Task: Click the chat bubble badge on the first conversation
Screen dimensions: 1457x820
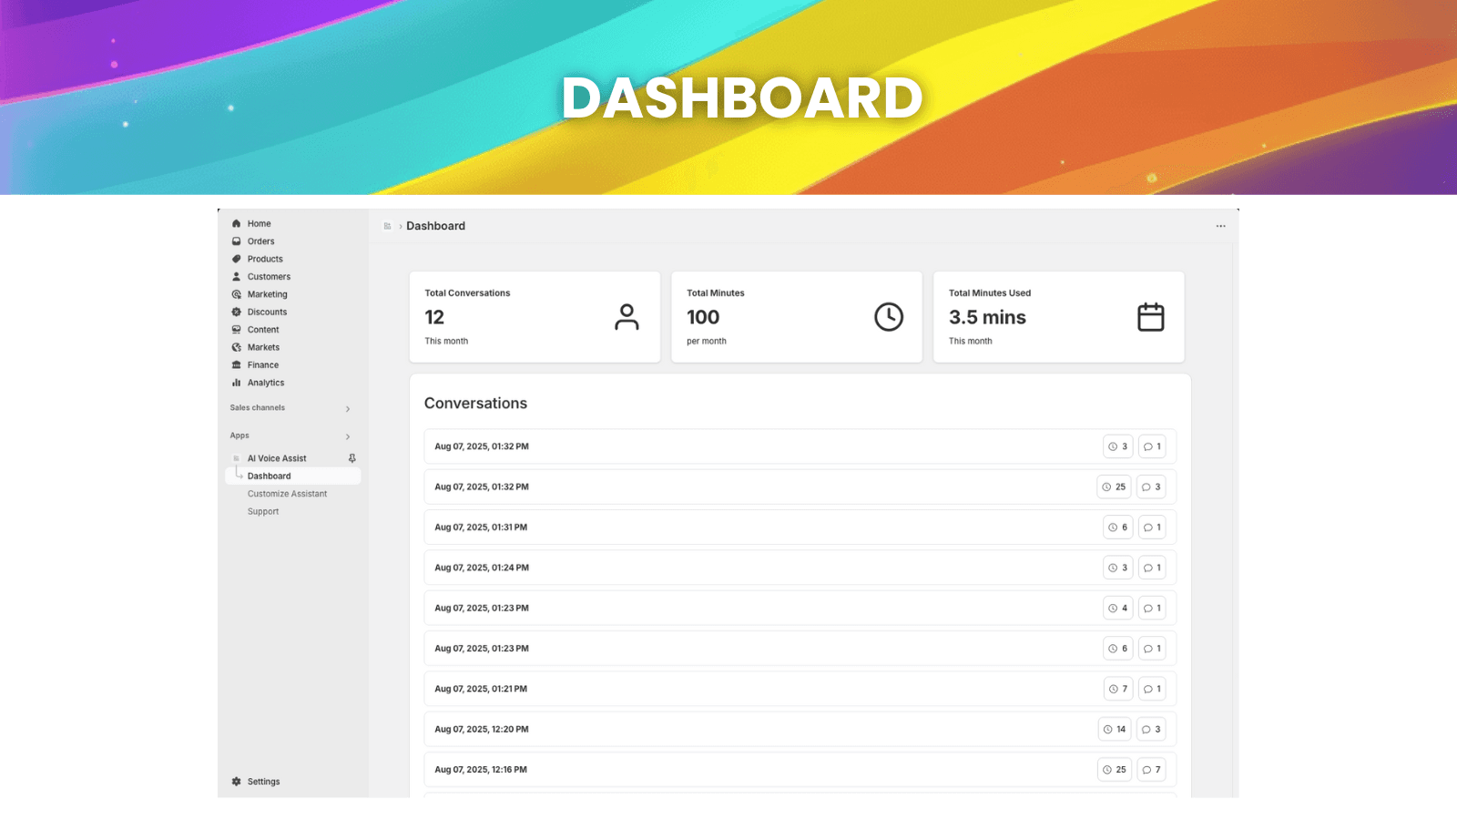Action: [x=1151, y=446]
